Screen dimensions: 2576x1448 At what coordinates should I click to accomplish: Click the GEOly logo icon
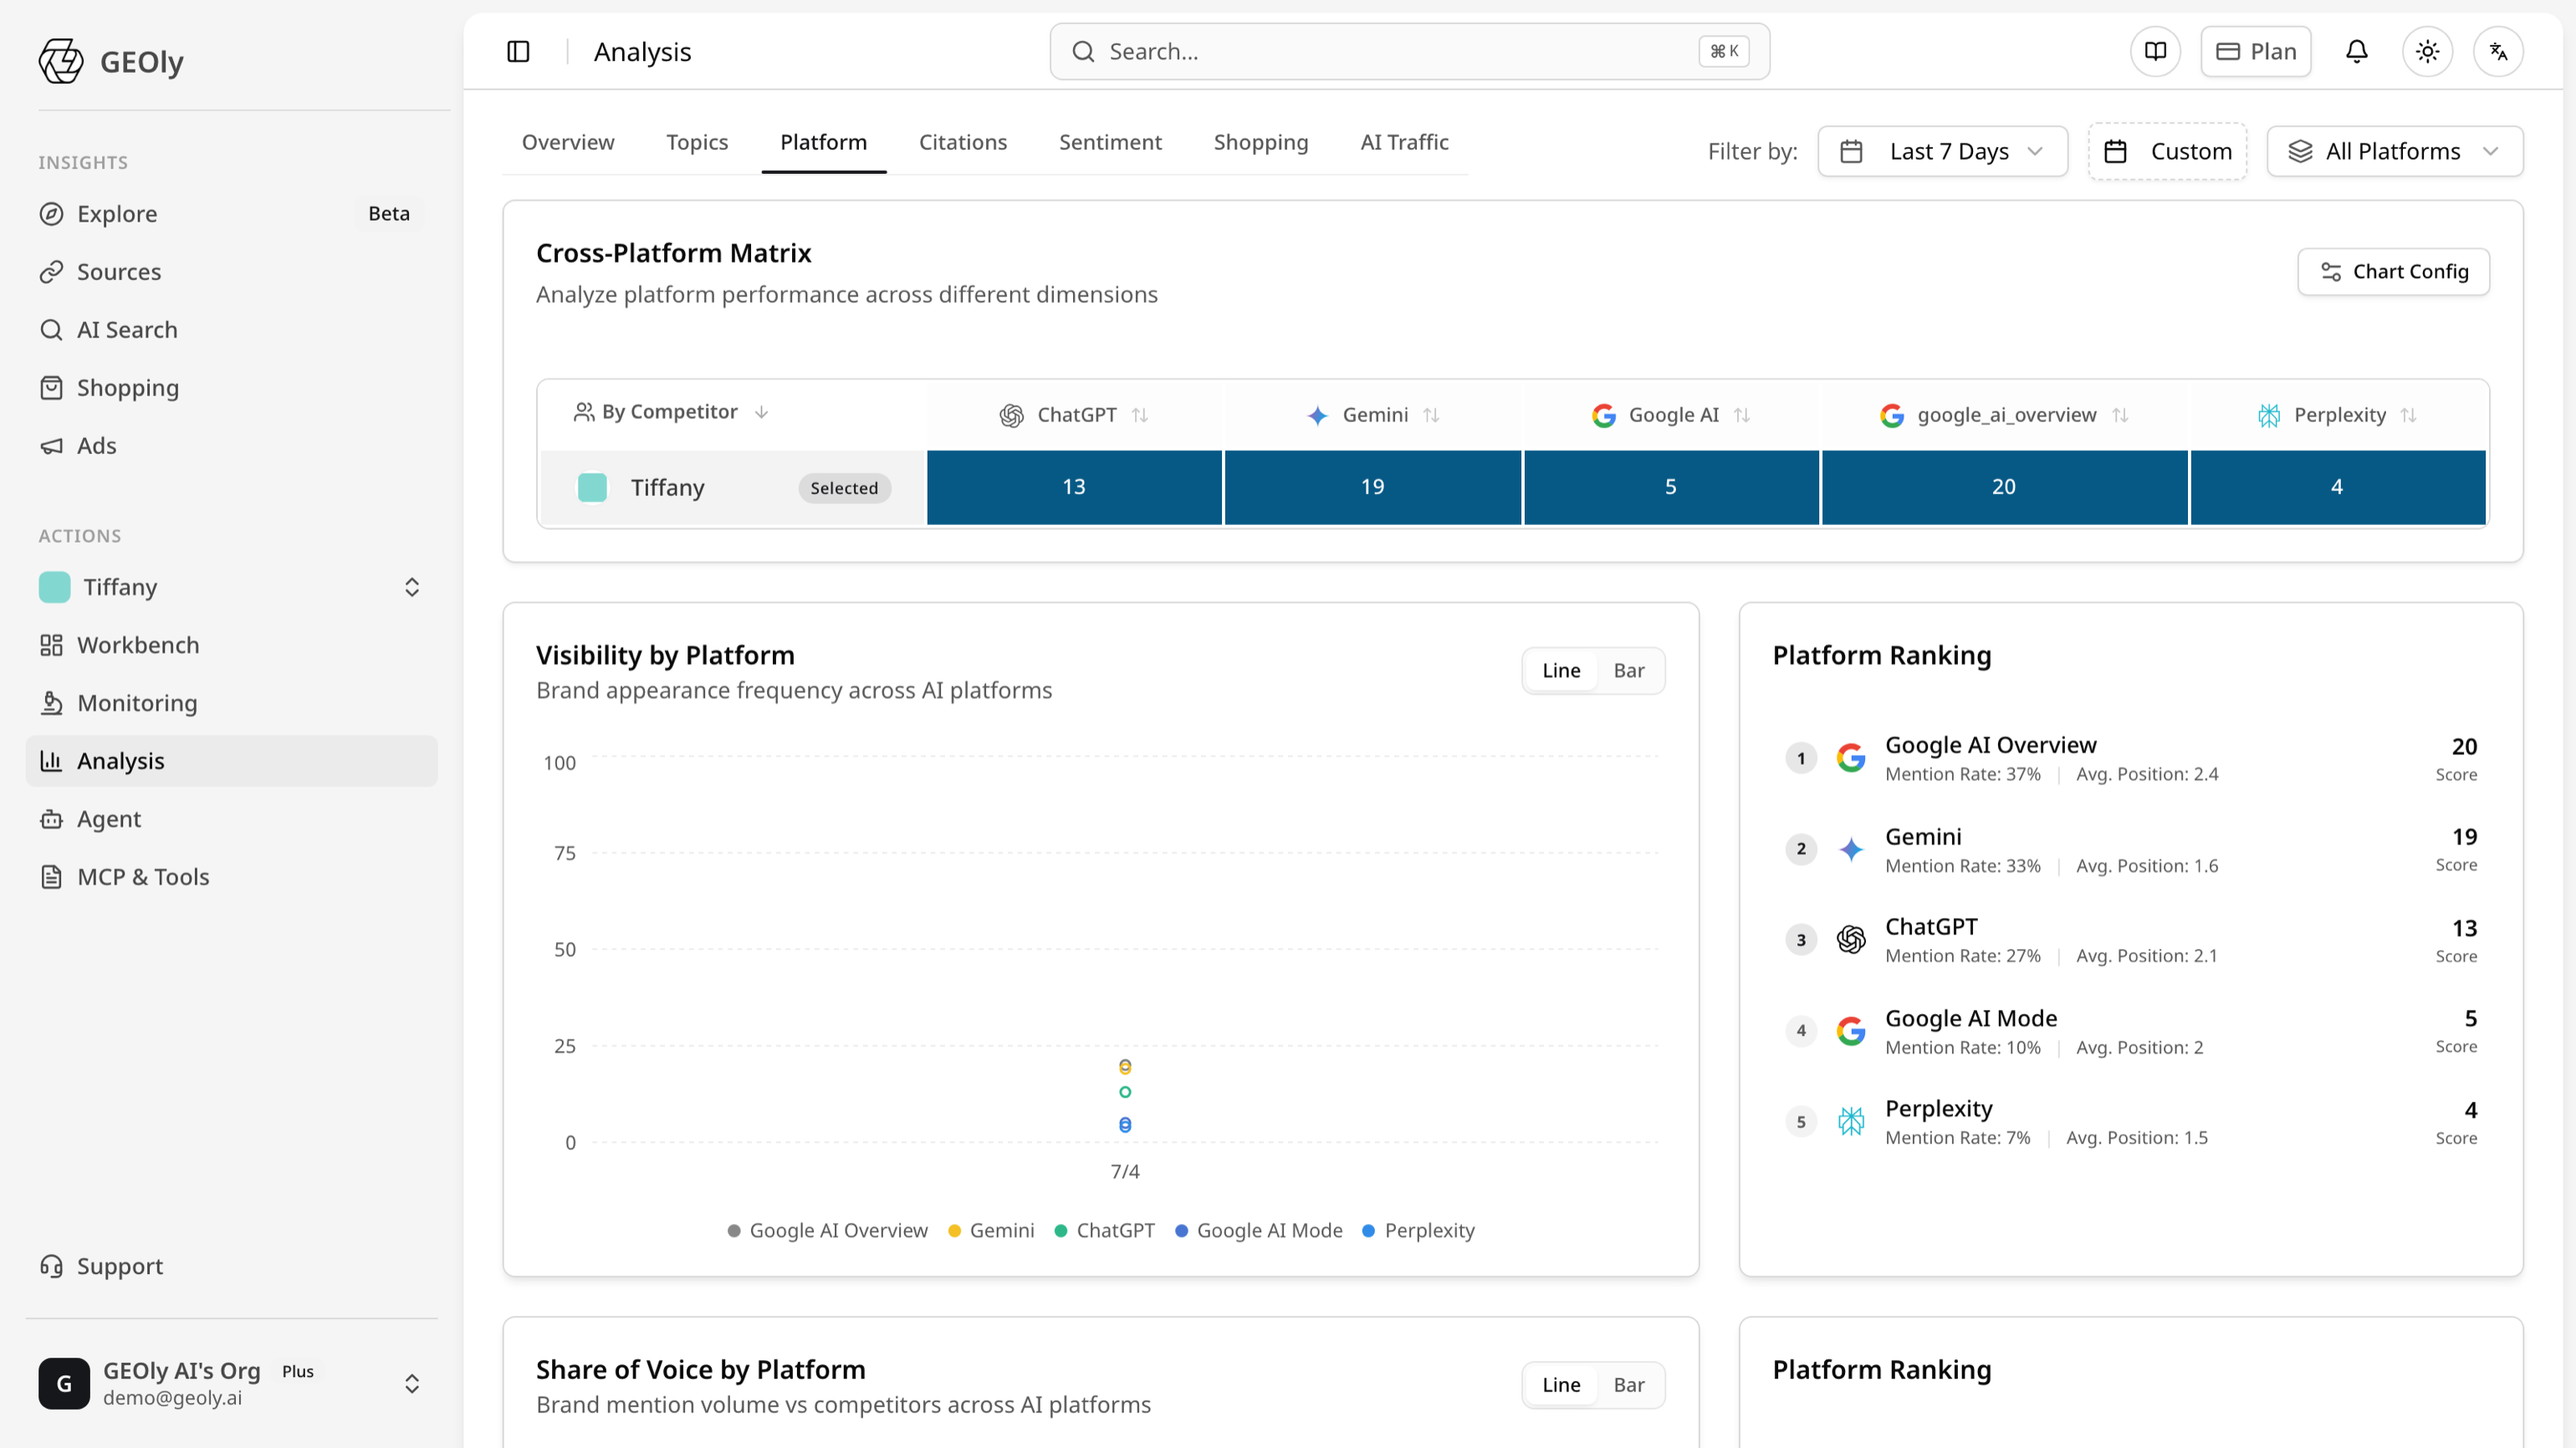[x=61, y=61]
